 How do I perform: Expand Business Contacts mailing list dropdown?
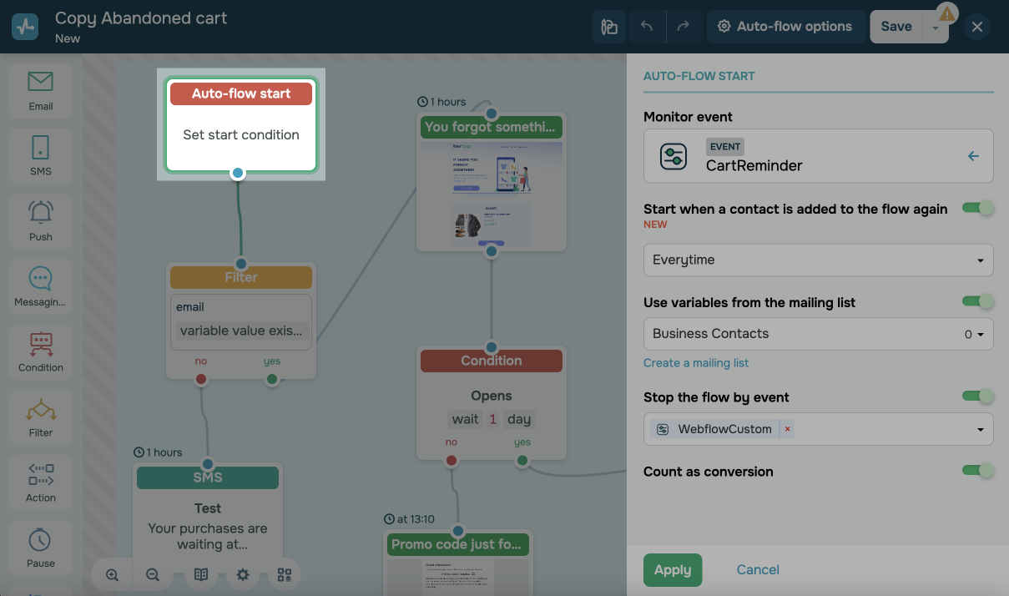818,334
